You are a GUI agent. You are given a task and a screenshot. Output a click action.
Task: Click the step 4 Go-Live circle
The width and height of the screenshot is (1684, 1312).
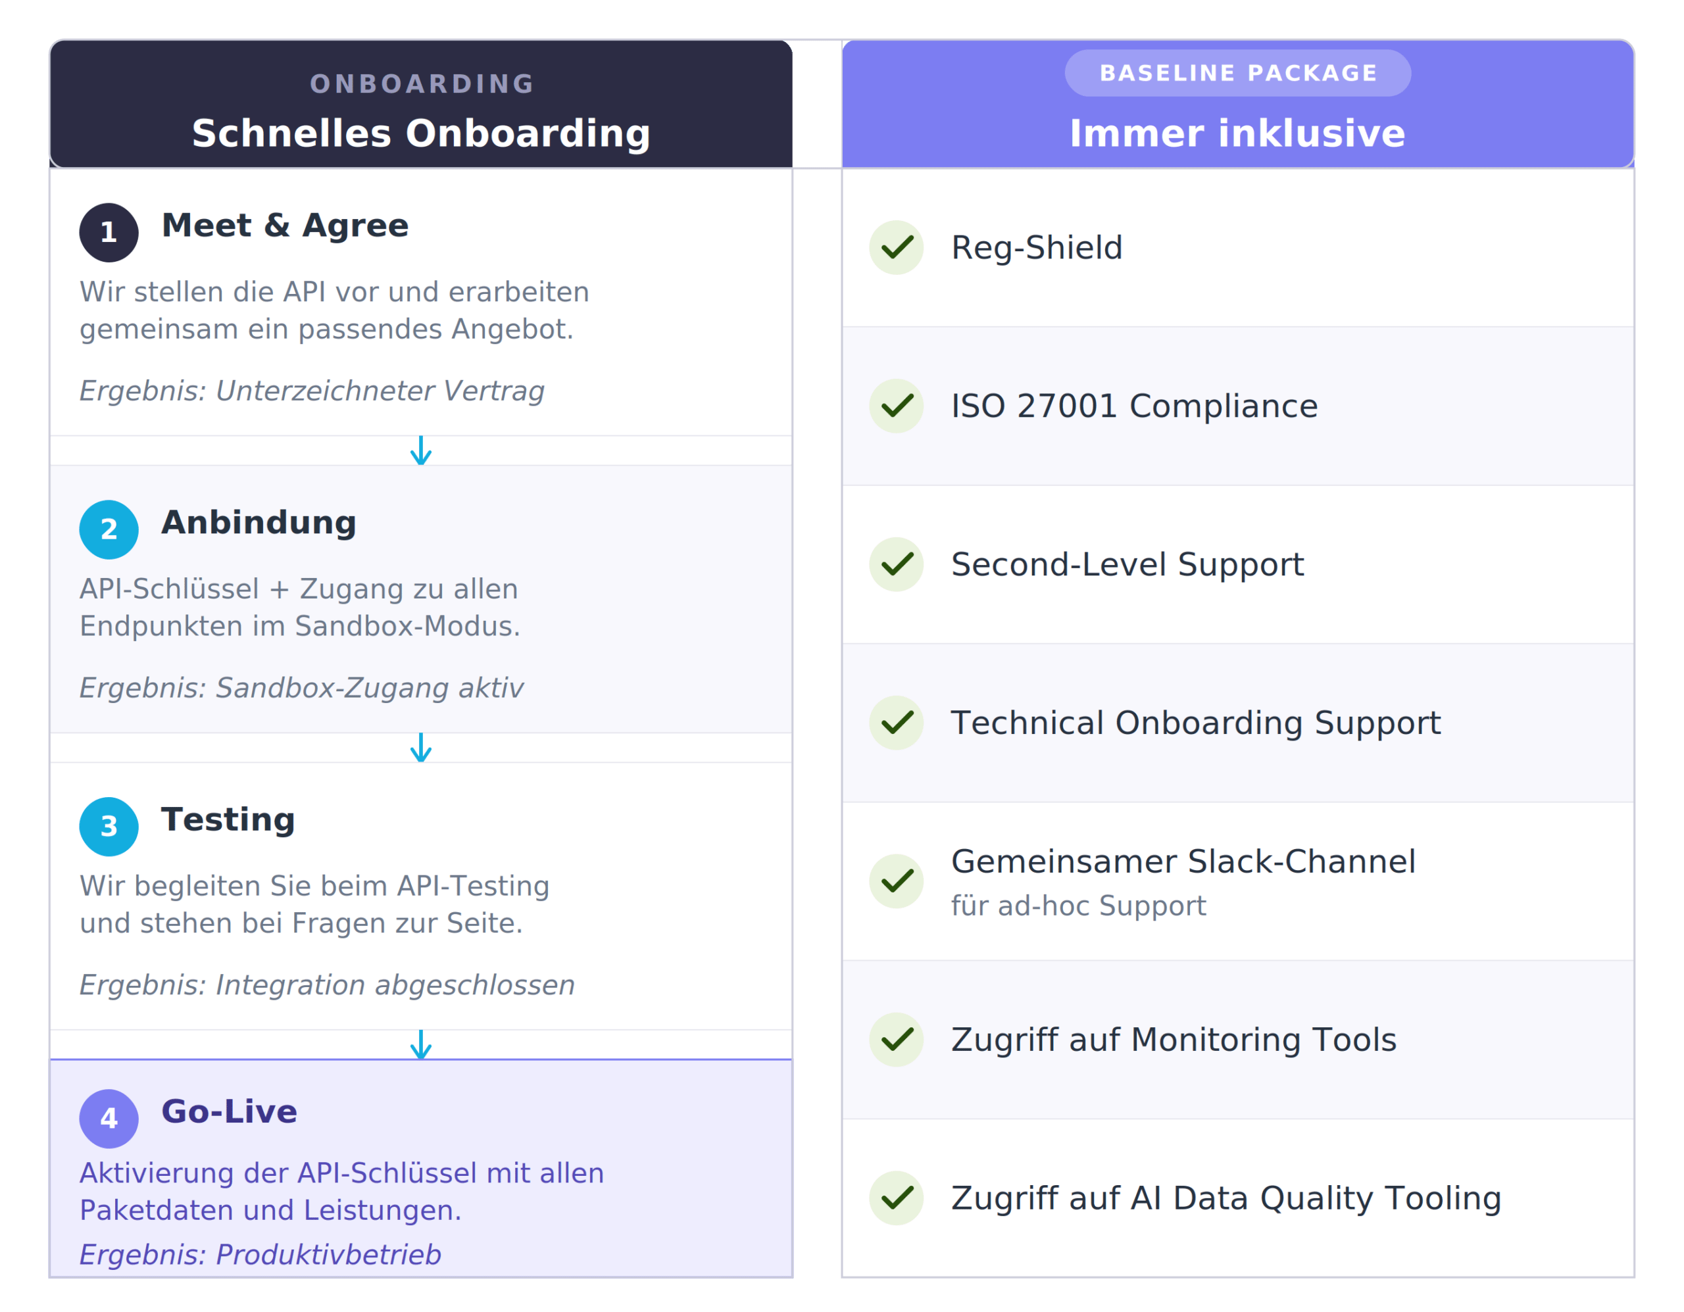click(109, 1119)
